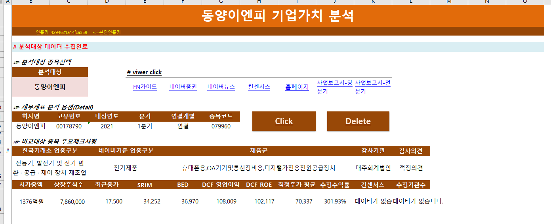
Task: Select column K header
Action: pyautogui.click(x=373, y=2)
